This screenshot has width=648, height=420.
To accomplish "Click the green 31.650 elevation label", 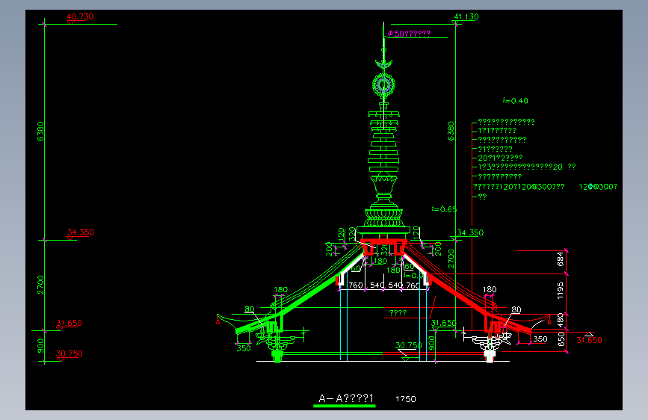I will 444,323.
